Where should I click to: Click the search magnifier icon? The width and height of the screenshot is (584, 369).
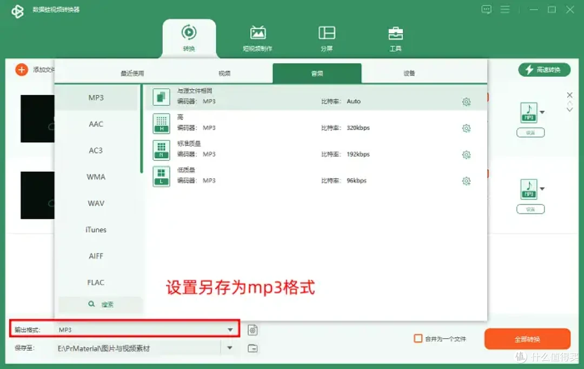point(91,304)
